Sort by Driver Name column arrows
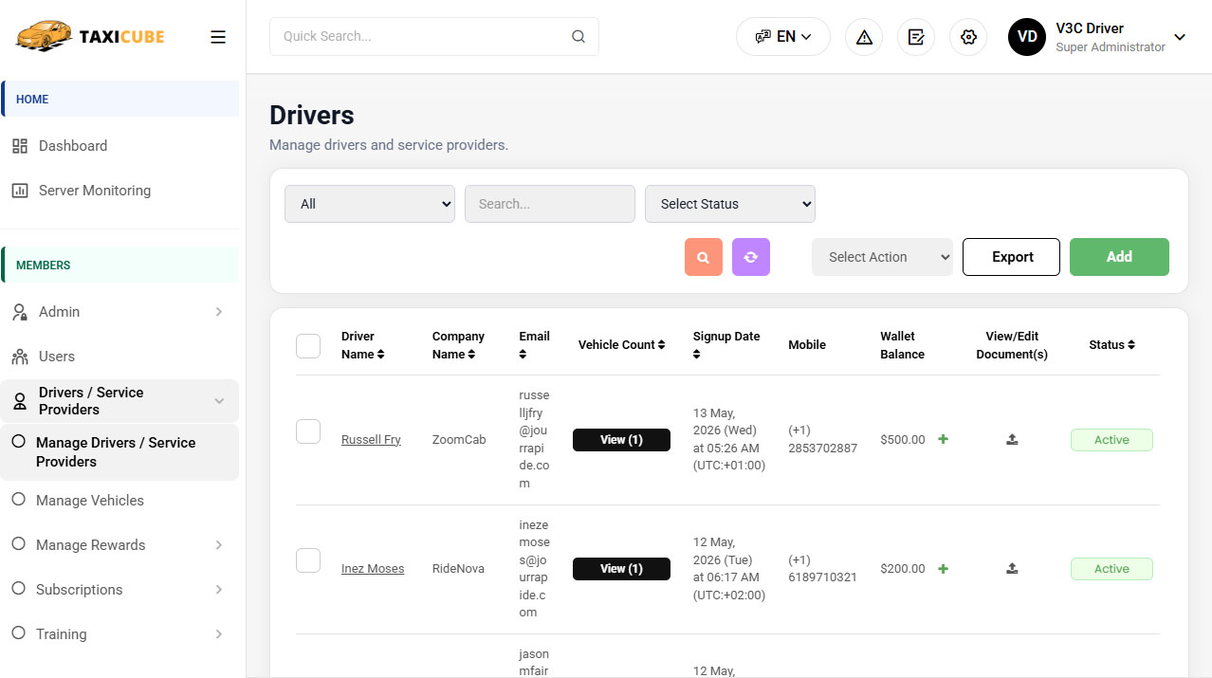 pyautogui.click(x=380, y=355)
